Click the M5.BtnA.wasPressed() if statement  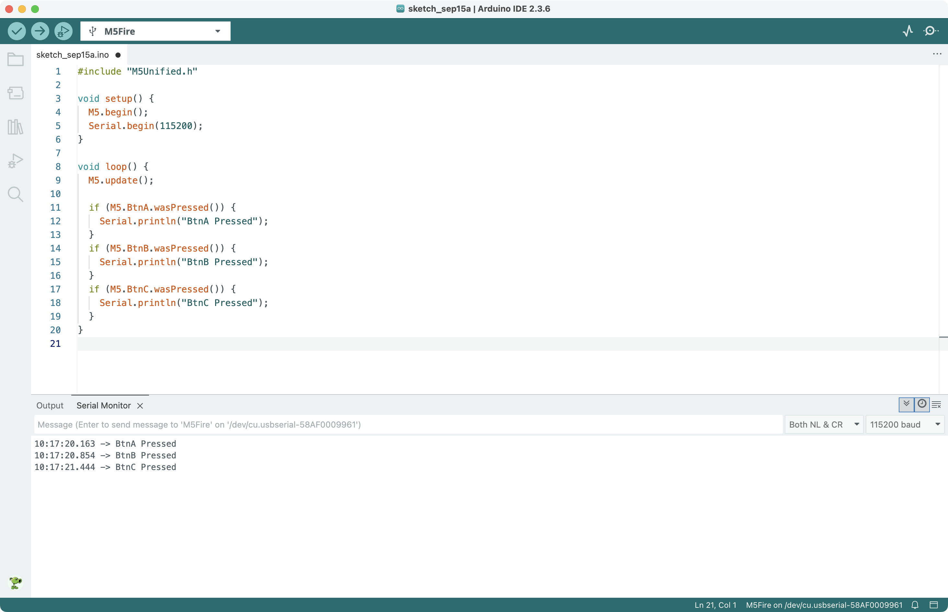click(x=162, y=207)
